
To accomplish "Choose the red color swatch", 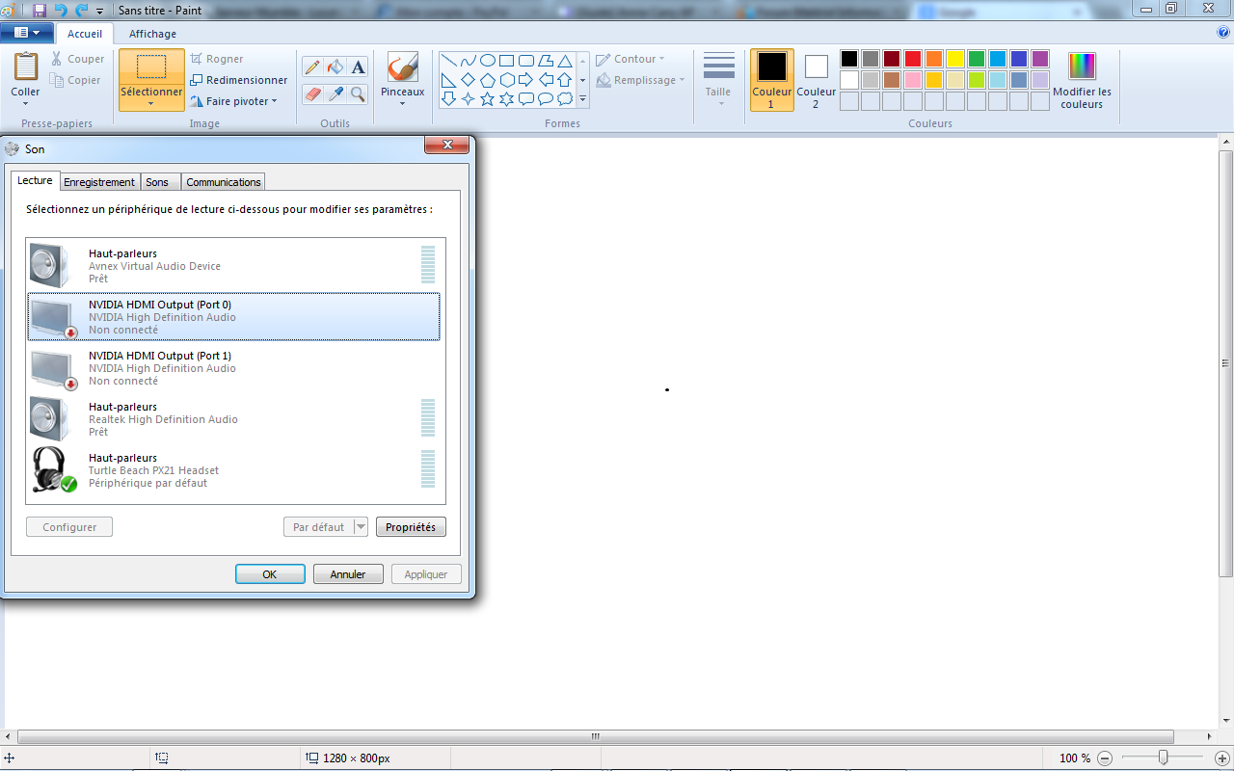I will pyautogui.click(x=913, y=59).
